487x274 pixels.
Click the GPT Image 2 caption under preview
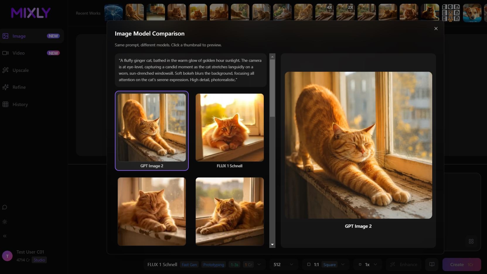click(x=358, y=226)
